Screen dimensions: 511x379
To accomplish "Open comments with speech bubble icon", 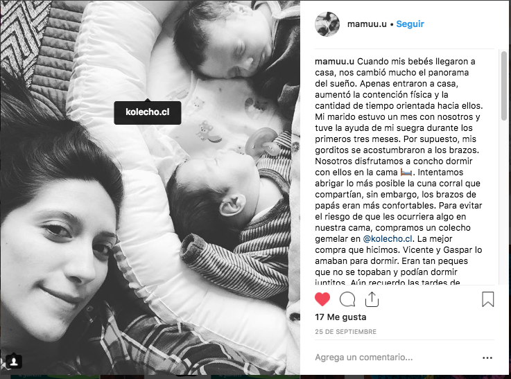I will (x=347, y=299).
